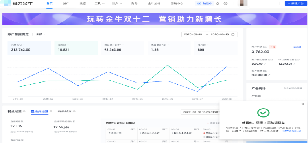Close the 7天加速权益 notification popup
The height and width of the screenshot is (143, 308).
[303, 104]
